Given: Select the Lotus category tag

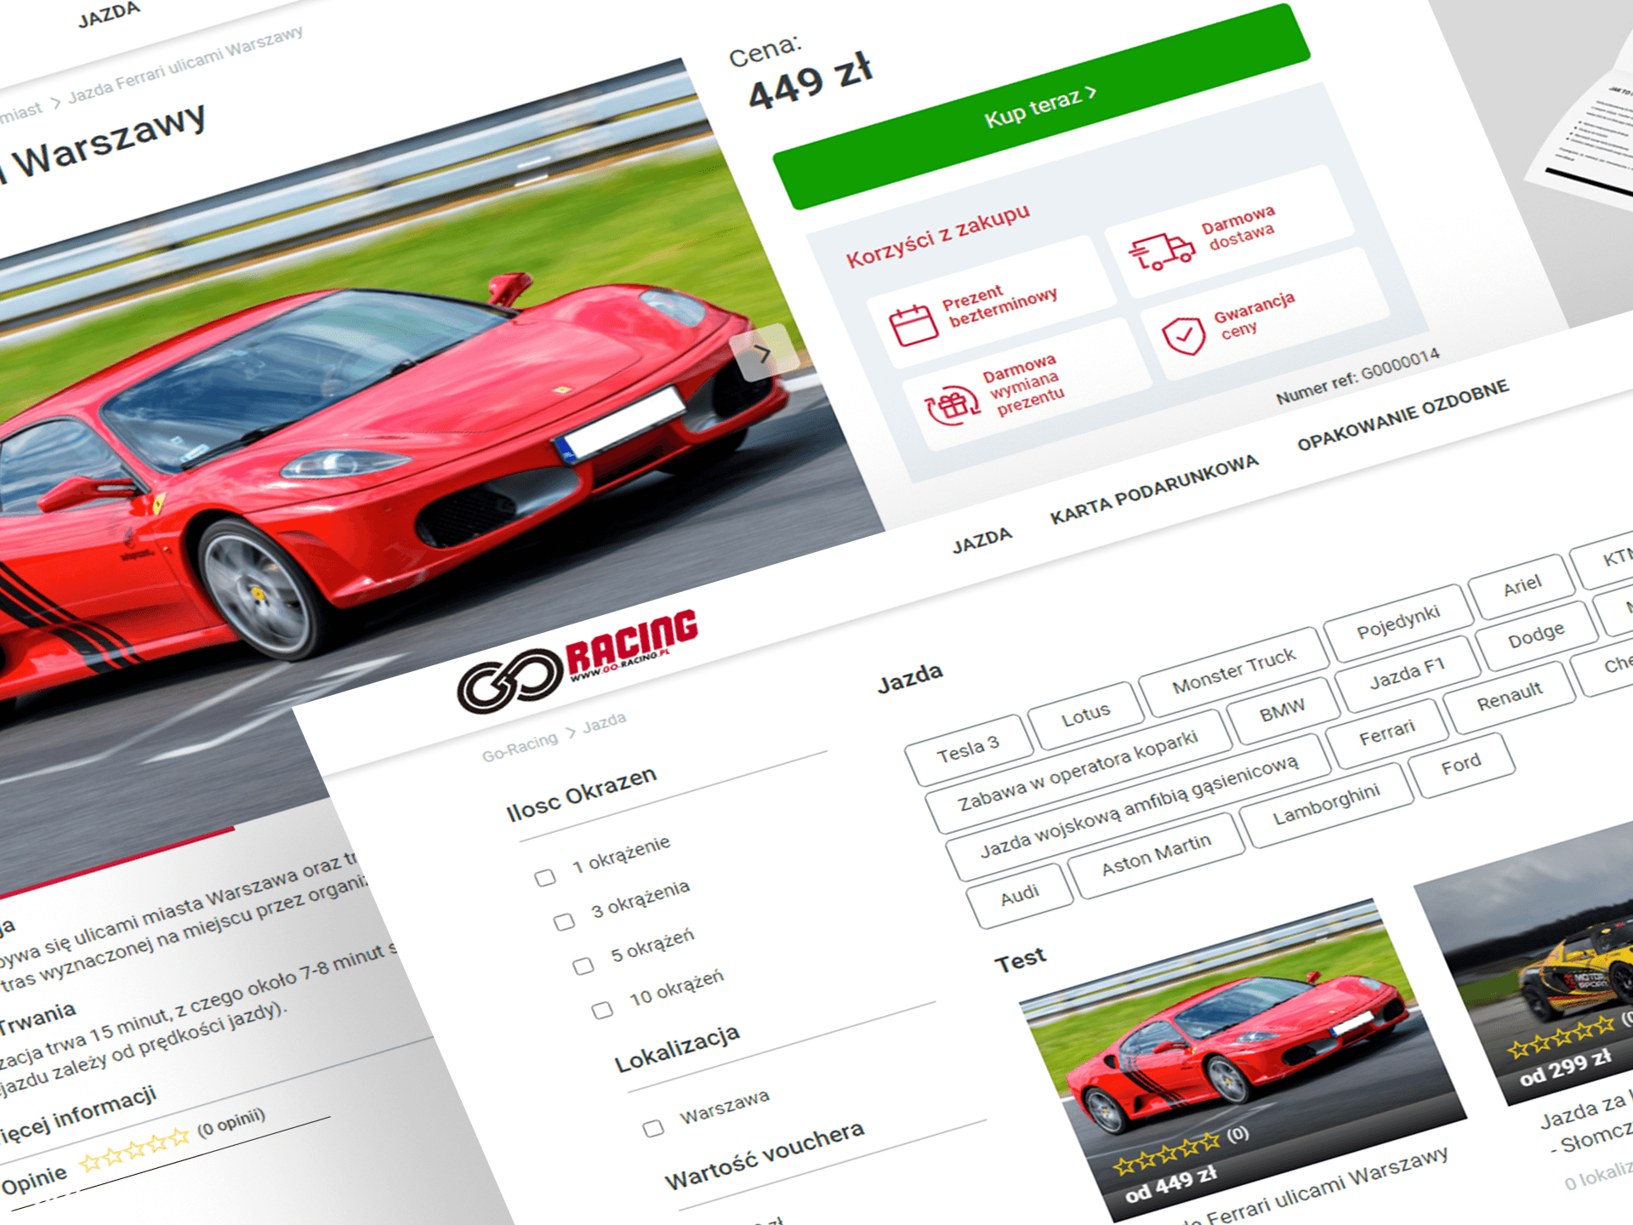Looking at the screenshot, I should 1085,715.
